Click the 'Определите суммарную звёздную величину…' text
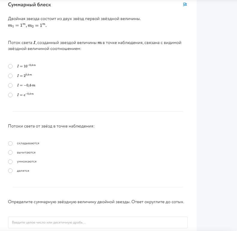Image resolution: width=237 pixels, height=231 pixels. (96, 202)
